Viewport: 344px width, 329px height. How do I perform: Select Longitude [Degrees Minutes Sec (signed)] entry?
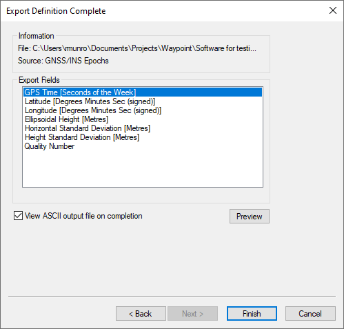tap(93, 110)
